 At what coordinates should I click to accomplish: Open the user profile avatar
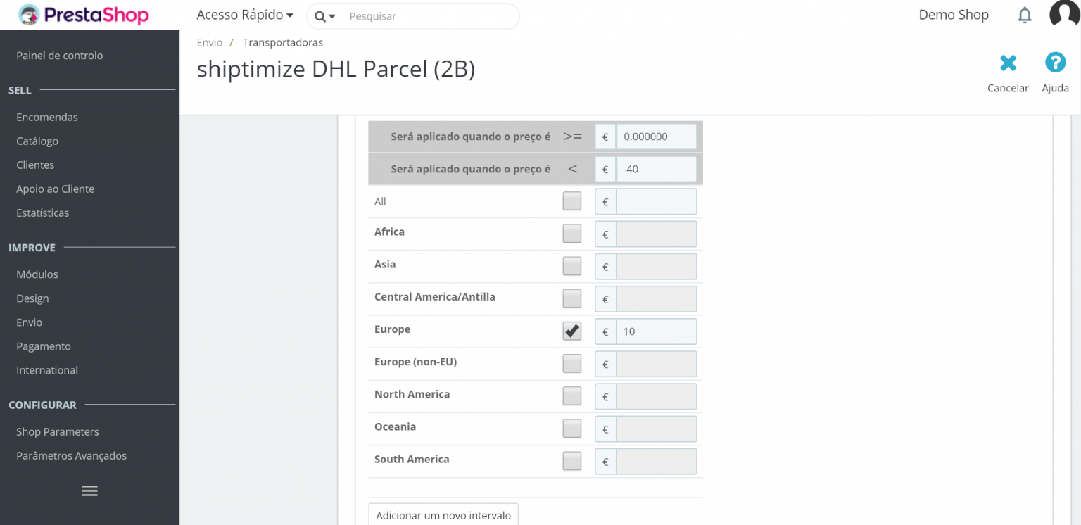1064,14
